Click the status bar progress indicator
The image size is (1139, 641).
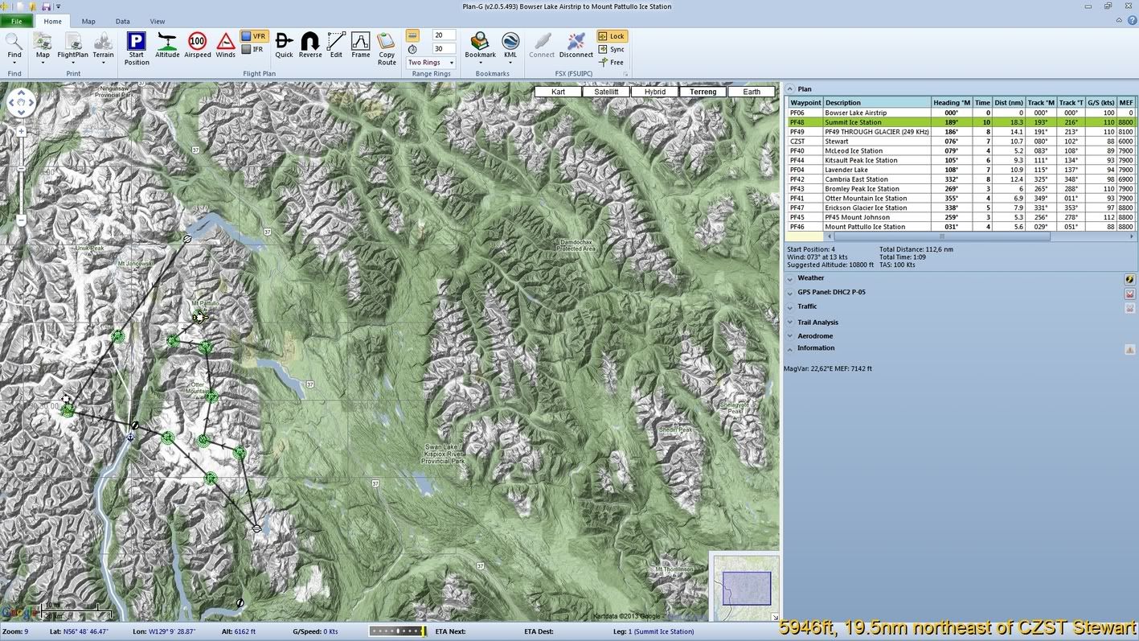pyautogui.click(x=399, y=631)
